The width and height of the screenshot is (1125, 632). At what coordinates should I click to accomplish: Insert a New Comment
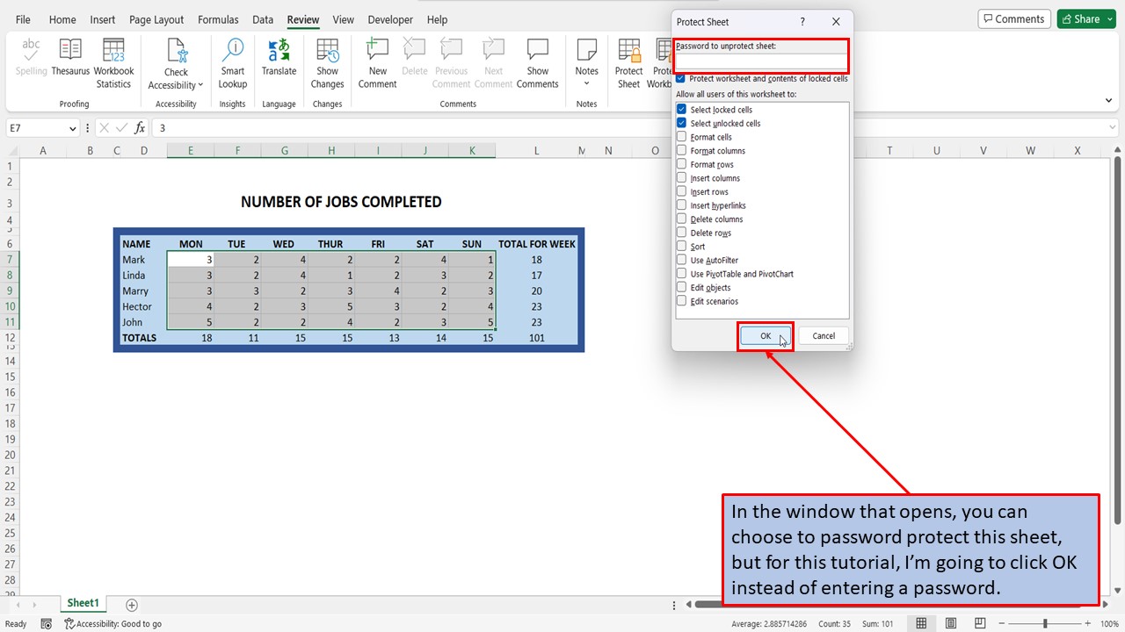point(377,57)
